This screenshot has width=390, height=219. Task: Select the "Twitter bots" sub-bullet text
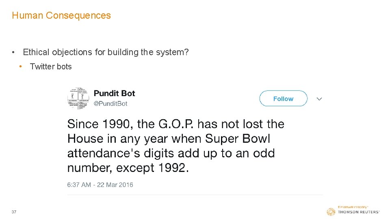point(51,67)
